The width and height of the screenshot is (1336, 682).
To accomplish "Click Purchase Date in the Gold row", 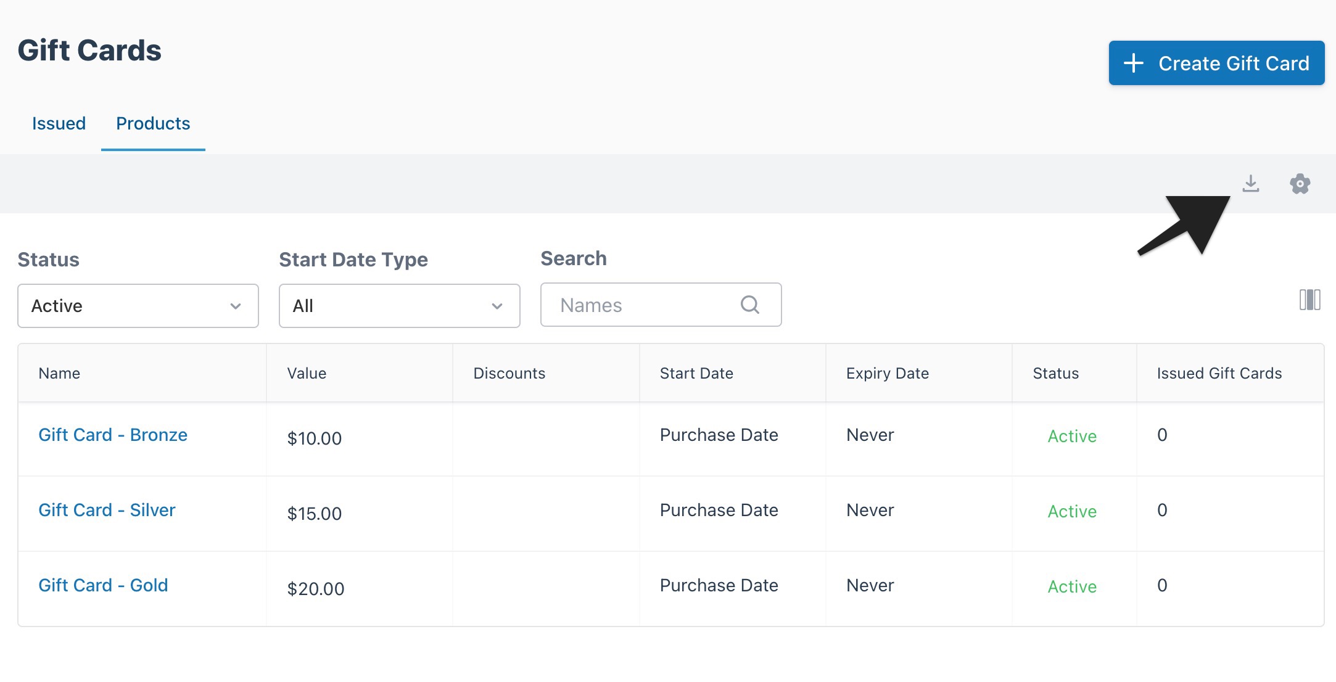I will pos(719,585).
